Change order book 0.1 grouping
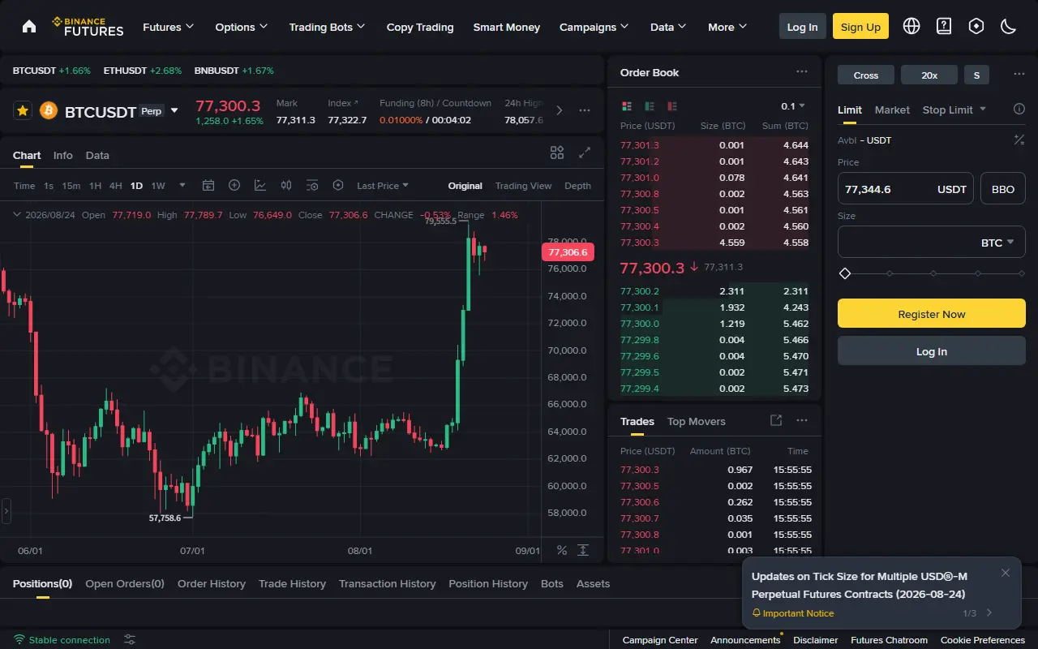1038x649 pixels. [793, 106]
